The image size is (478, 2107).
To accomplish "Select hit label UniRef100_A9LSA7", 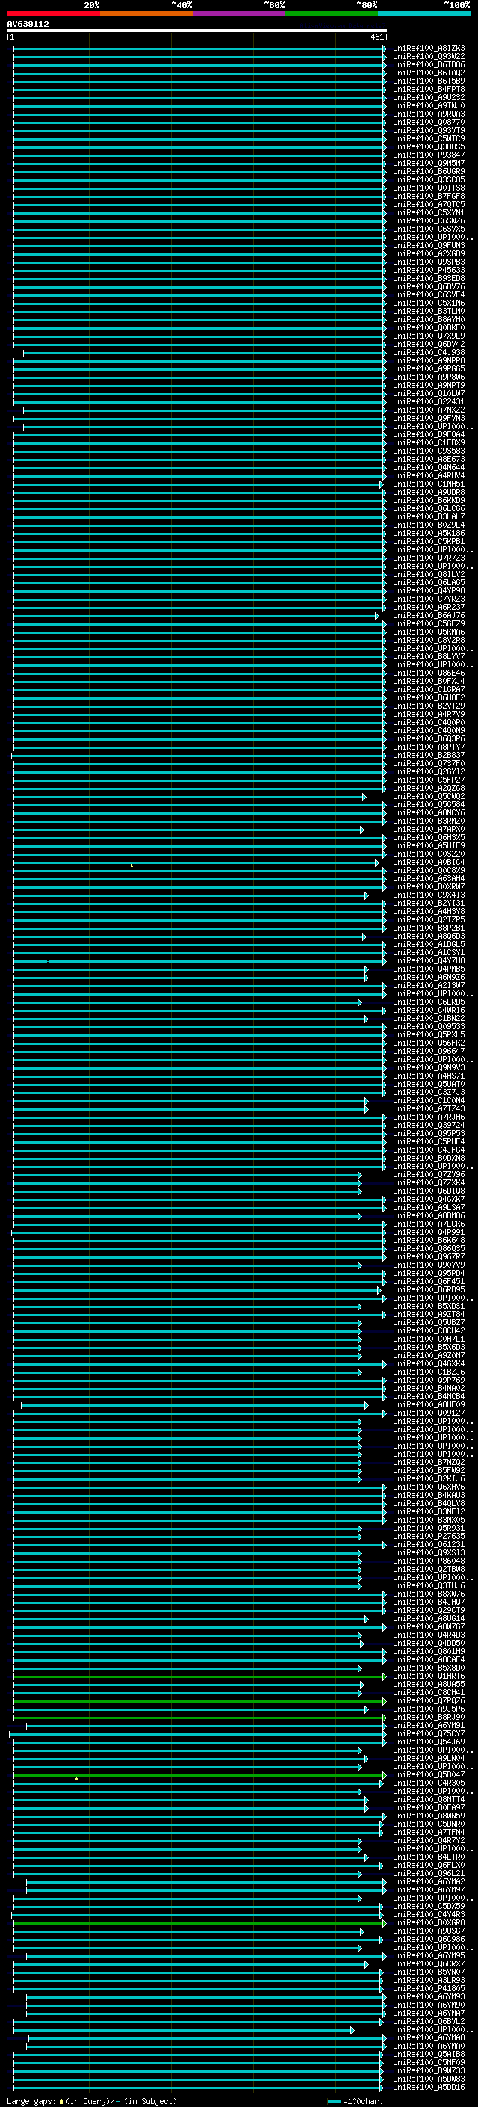I will [429, 1207].
